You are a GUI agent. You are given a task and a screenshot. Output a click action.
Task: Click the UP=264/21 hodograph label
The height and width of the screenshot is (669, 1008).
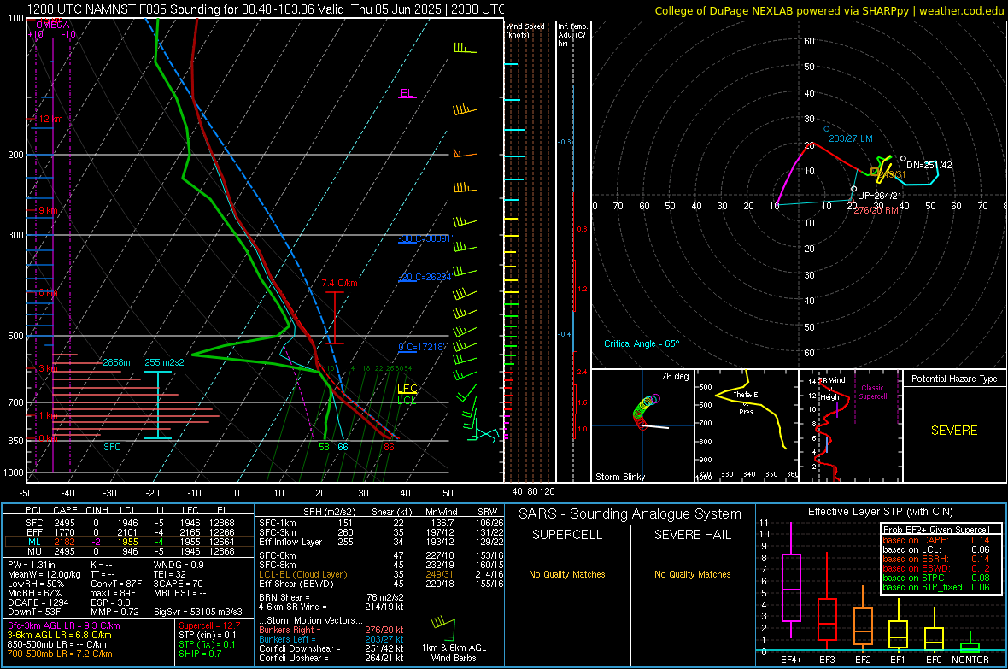pos(879,197)
